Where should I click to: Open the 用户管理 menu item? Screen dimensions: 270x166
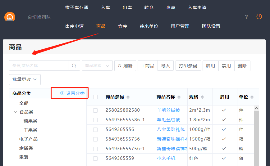point(180,26)
